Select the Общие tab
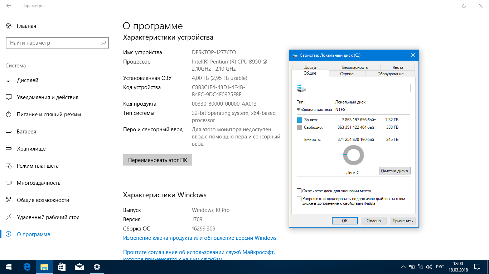 coord(310,73)
